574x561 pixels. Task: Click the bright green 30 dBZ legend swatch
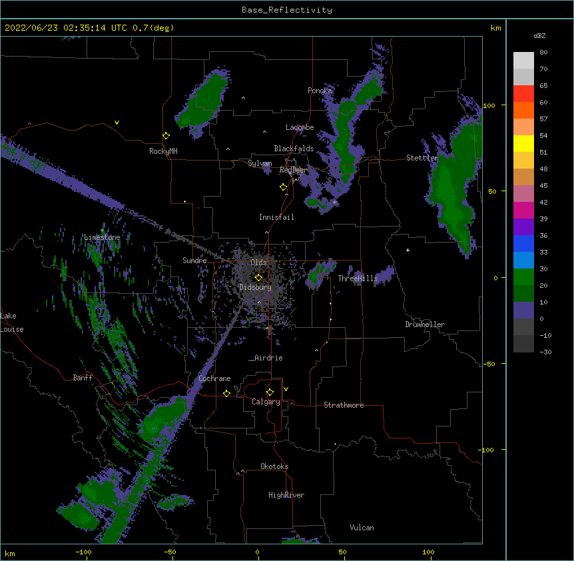tap(523, 277)
